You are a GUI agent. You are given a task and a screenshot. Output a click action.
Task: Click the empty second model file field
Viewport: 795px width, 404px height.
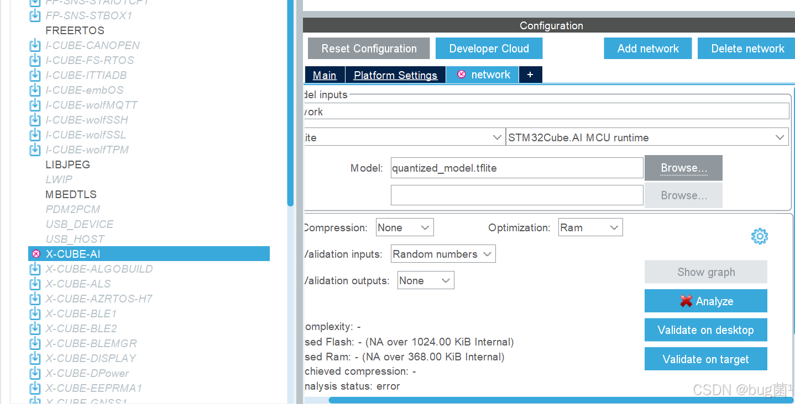pyautogui.click(x=517, y=195)
